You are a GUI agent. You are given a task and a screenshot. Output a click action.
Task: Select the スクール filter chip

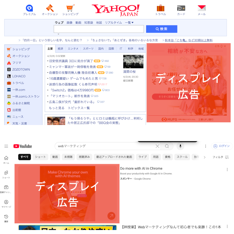pos(182,157)
